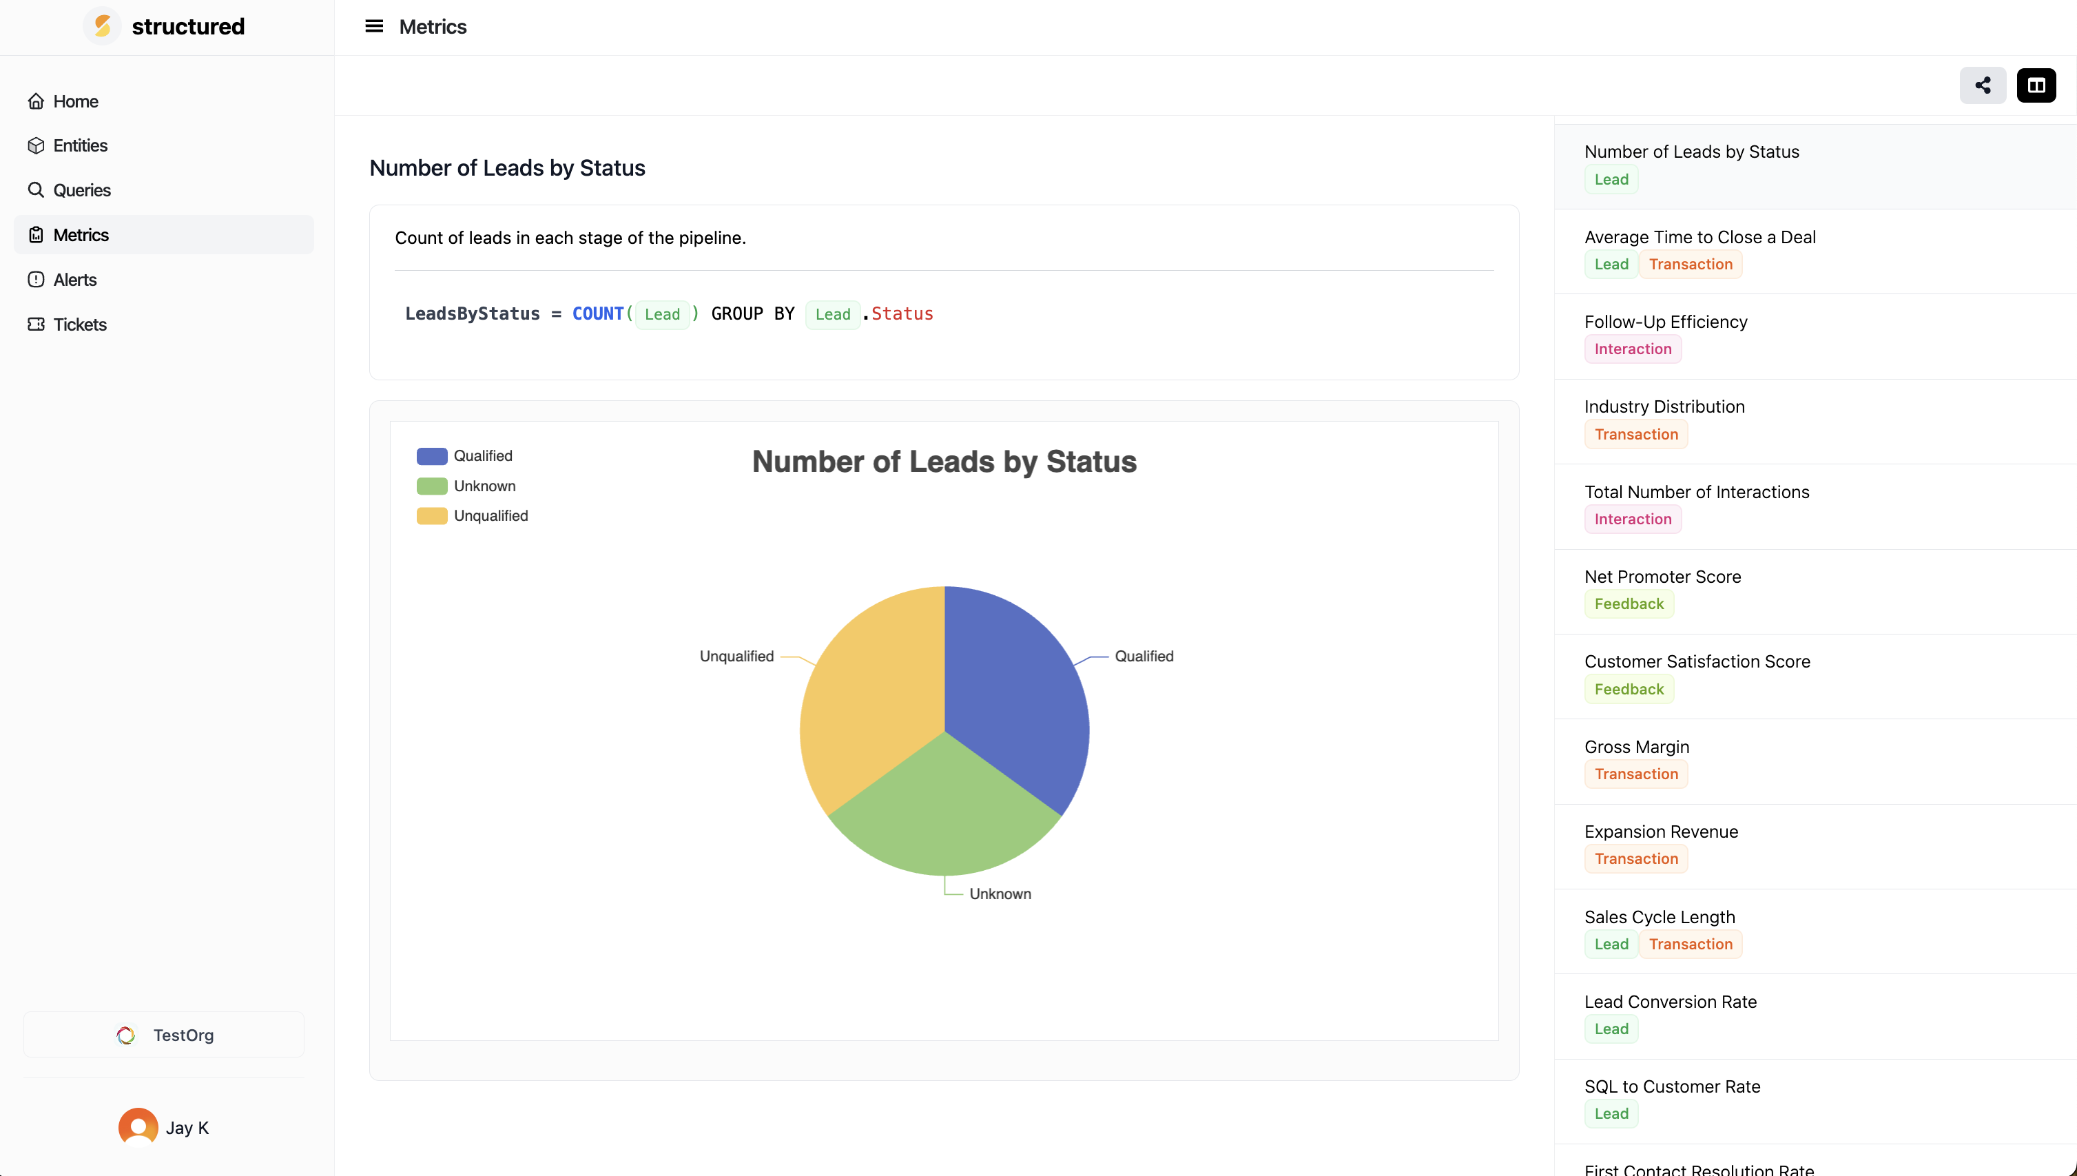Expand the Sales Cycle Length metric
This screenshot has width=2077, height=1176.
coord(1659,916)
